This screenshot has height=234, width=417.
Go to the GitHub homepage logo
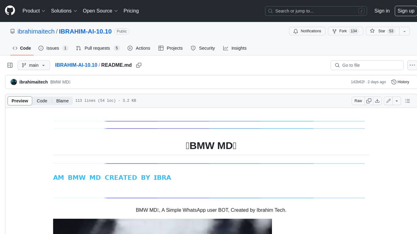10,11
